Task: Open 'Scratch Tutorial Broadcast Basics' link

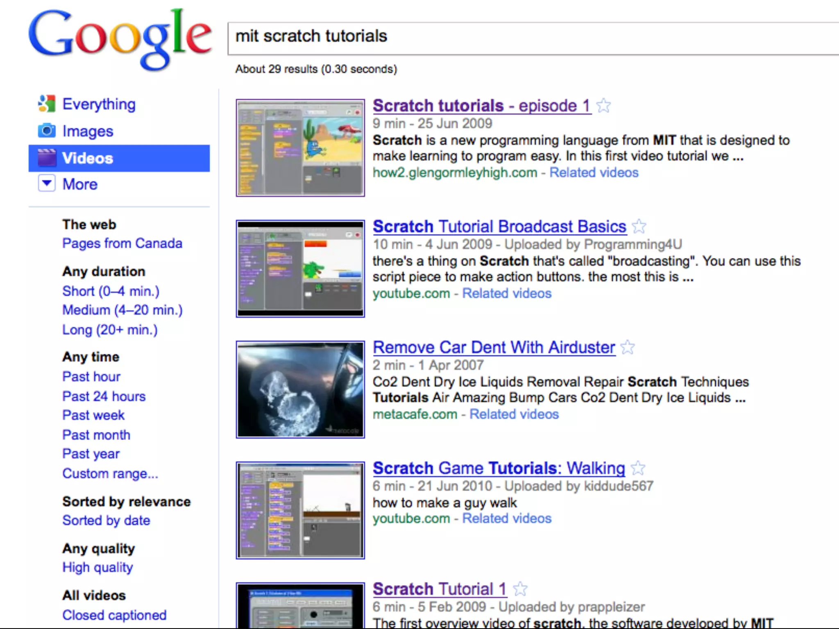Action: 499,227
